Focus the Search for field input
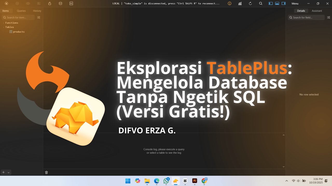 click(x=306, y=17)
